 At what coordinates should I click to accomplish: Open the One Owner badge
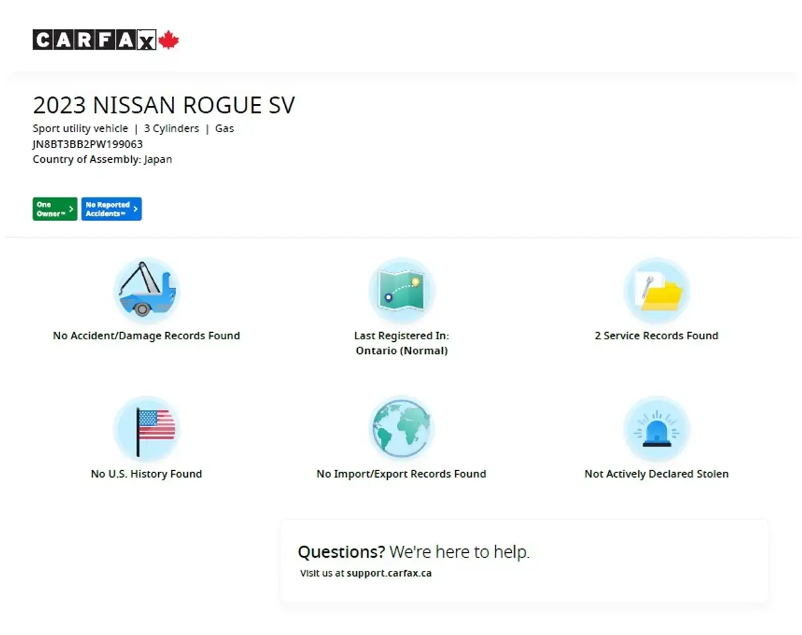55,209
